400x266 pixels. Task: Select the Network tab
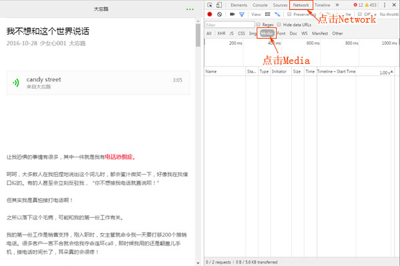[301, 5]
